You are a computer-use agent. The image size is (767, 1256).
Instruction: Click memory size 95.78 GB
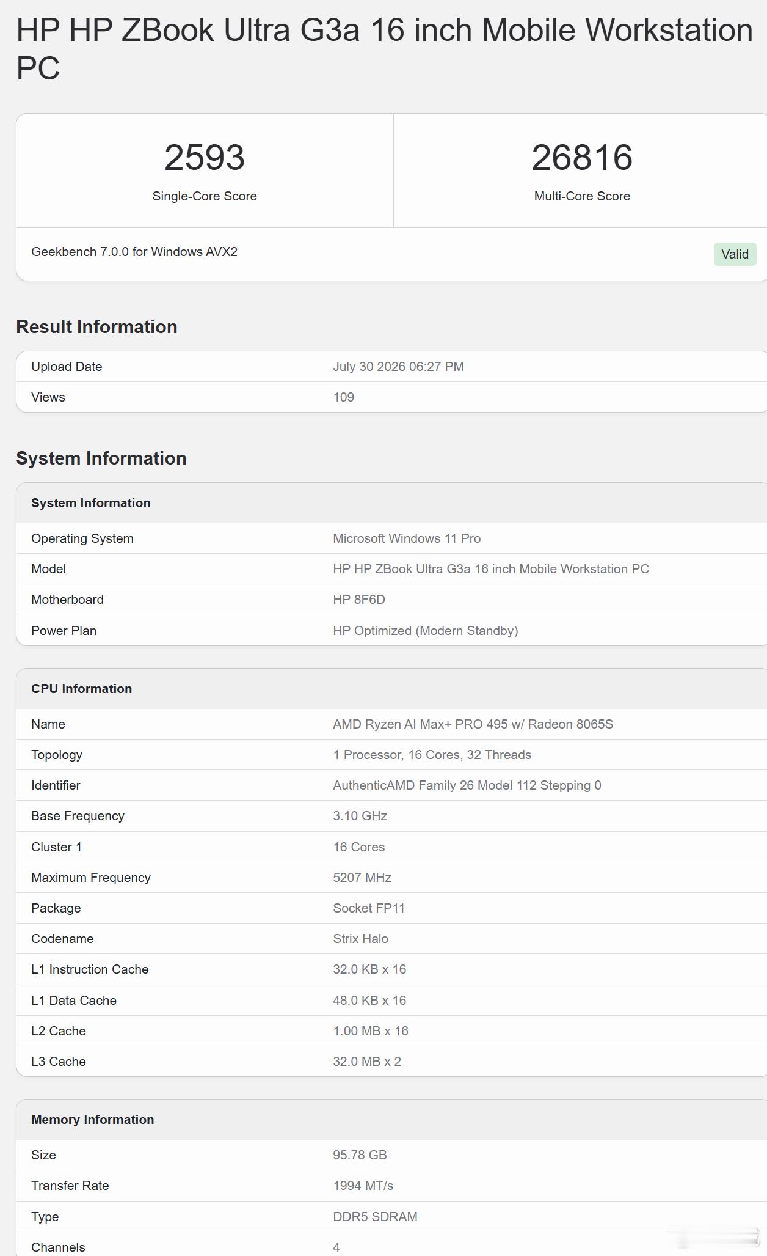coord(360,1155)
